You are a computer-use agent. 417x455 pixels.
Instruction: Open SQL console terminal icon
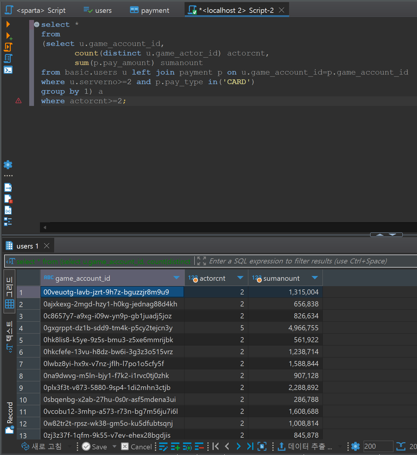pyautogui.click(x=8, y=70)
